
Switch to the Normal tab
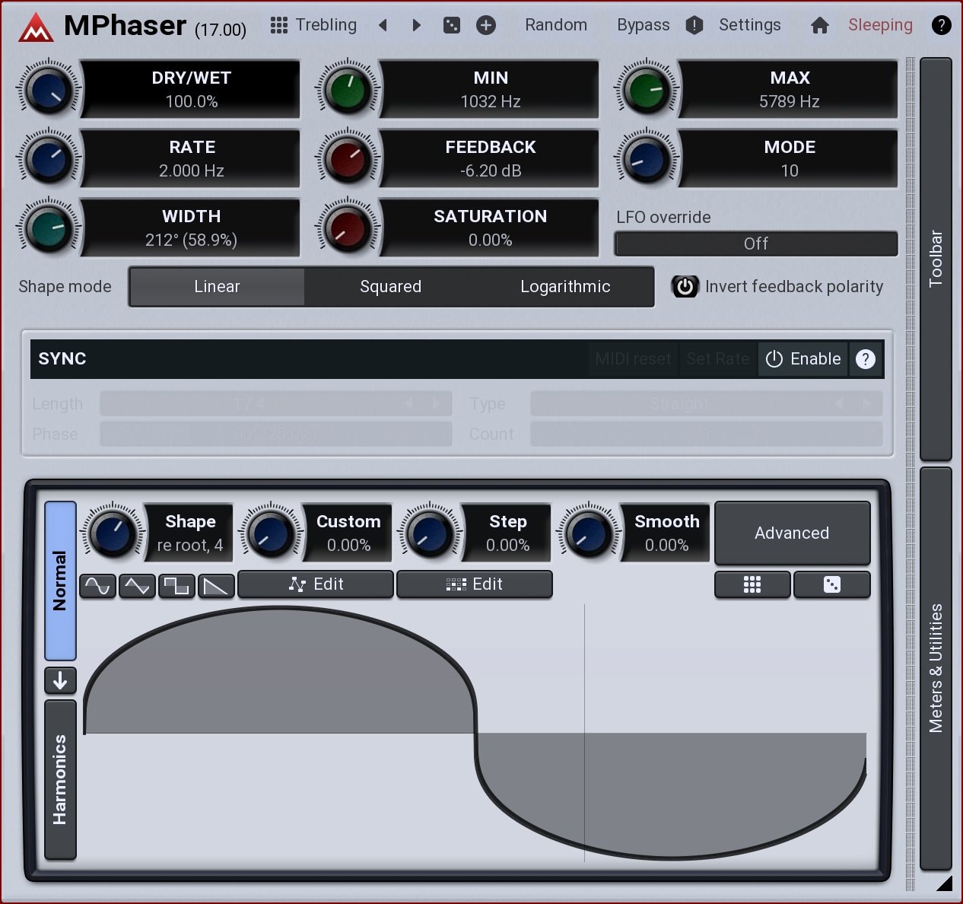point(60,580)
